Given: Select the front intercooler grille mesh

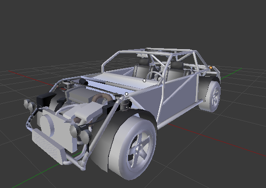Looking at the screenshot, I should click(46, 146).
